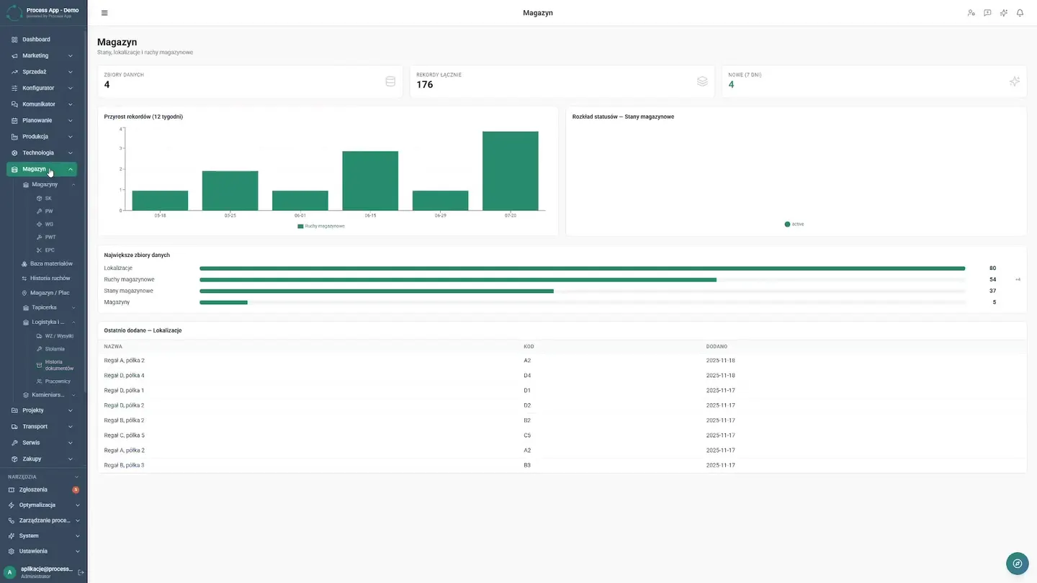Open the Zakupy menu item

[42, 458]
